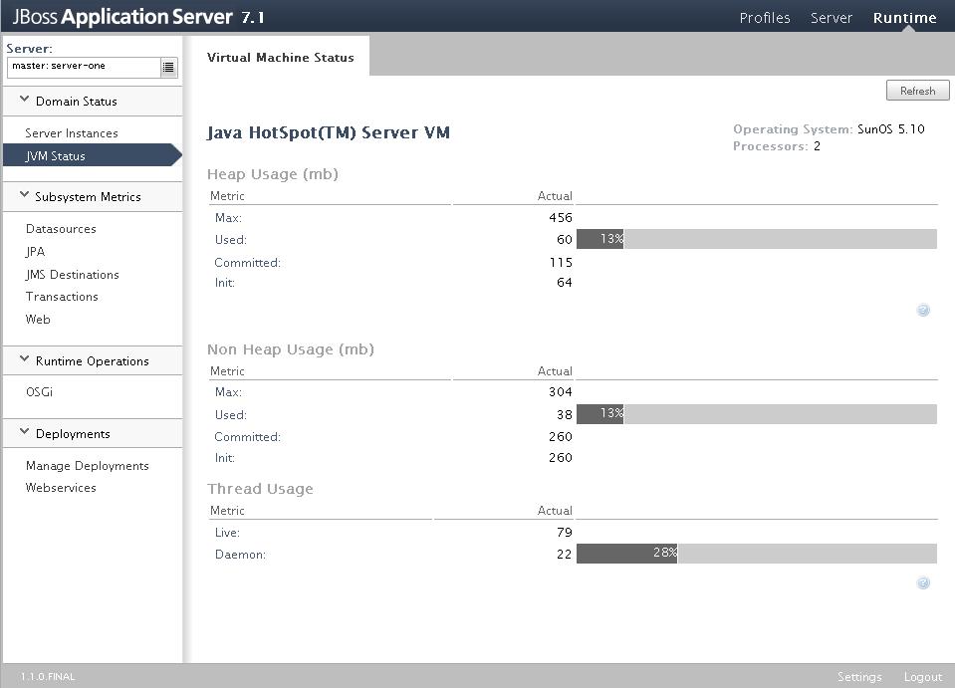
Task: Click the help icon below Thread Usage
Action: (923, 583)
